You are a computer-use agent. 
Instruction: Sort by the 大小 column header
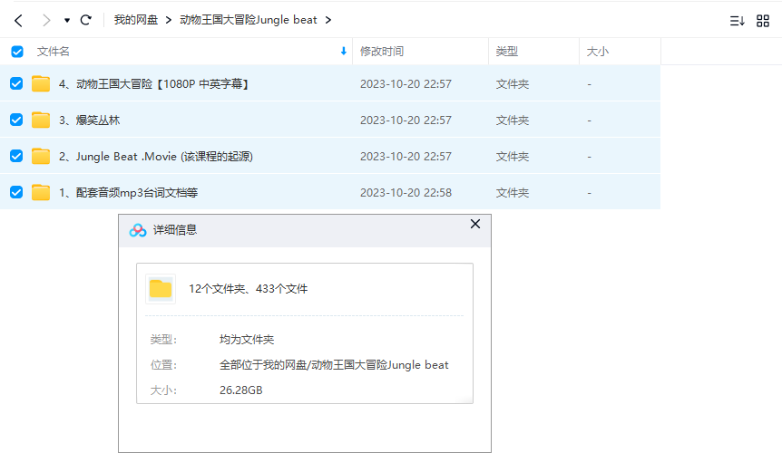pos(597,52)
